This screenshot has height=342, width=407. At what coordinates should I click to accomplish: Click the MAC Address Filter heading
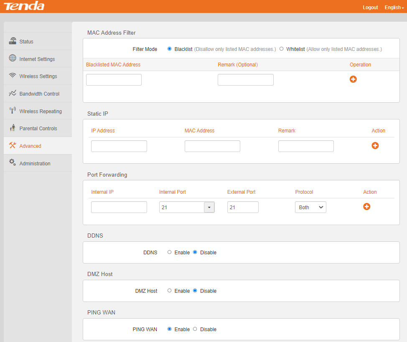[111, 33]
